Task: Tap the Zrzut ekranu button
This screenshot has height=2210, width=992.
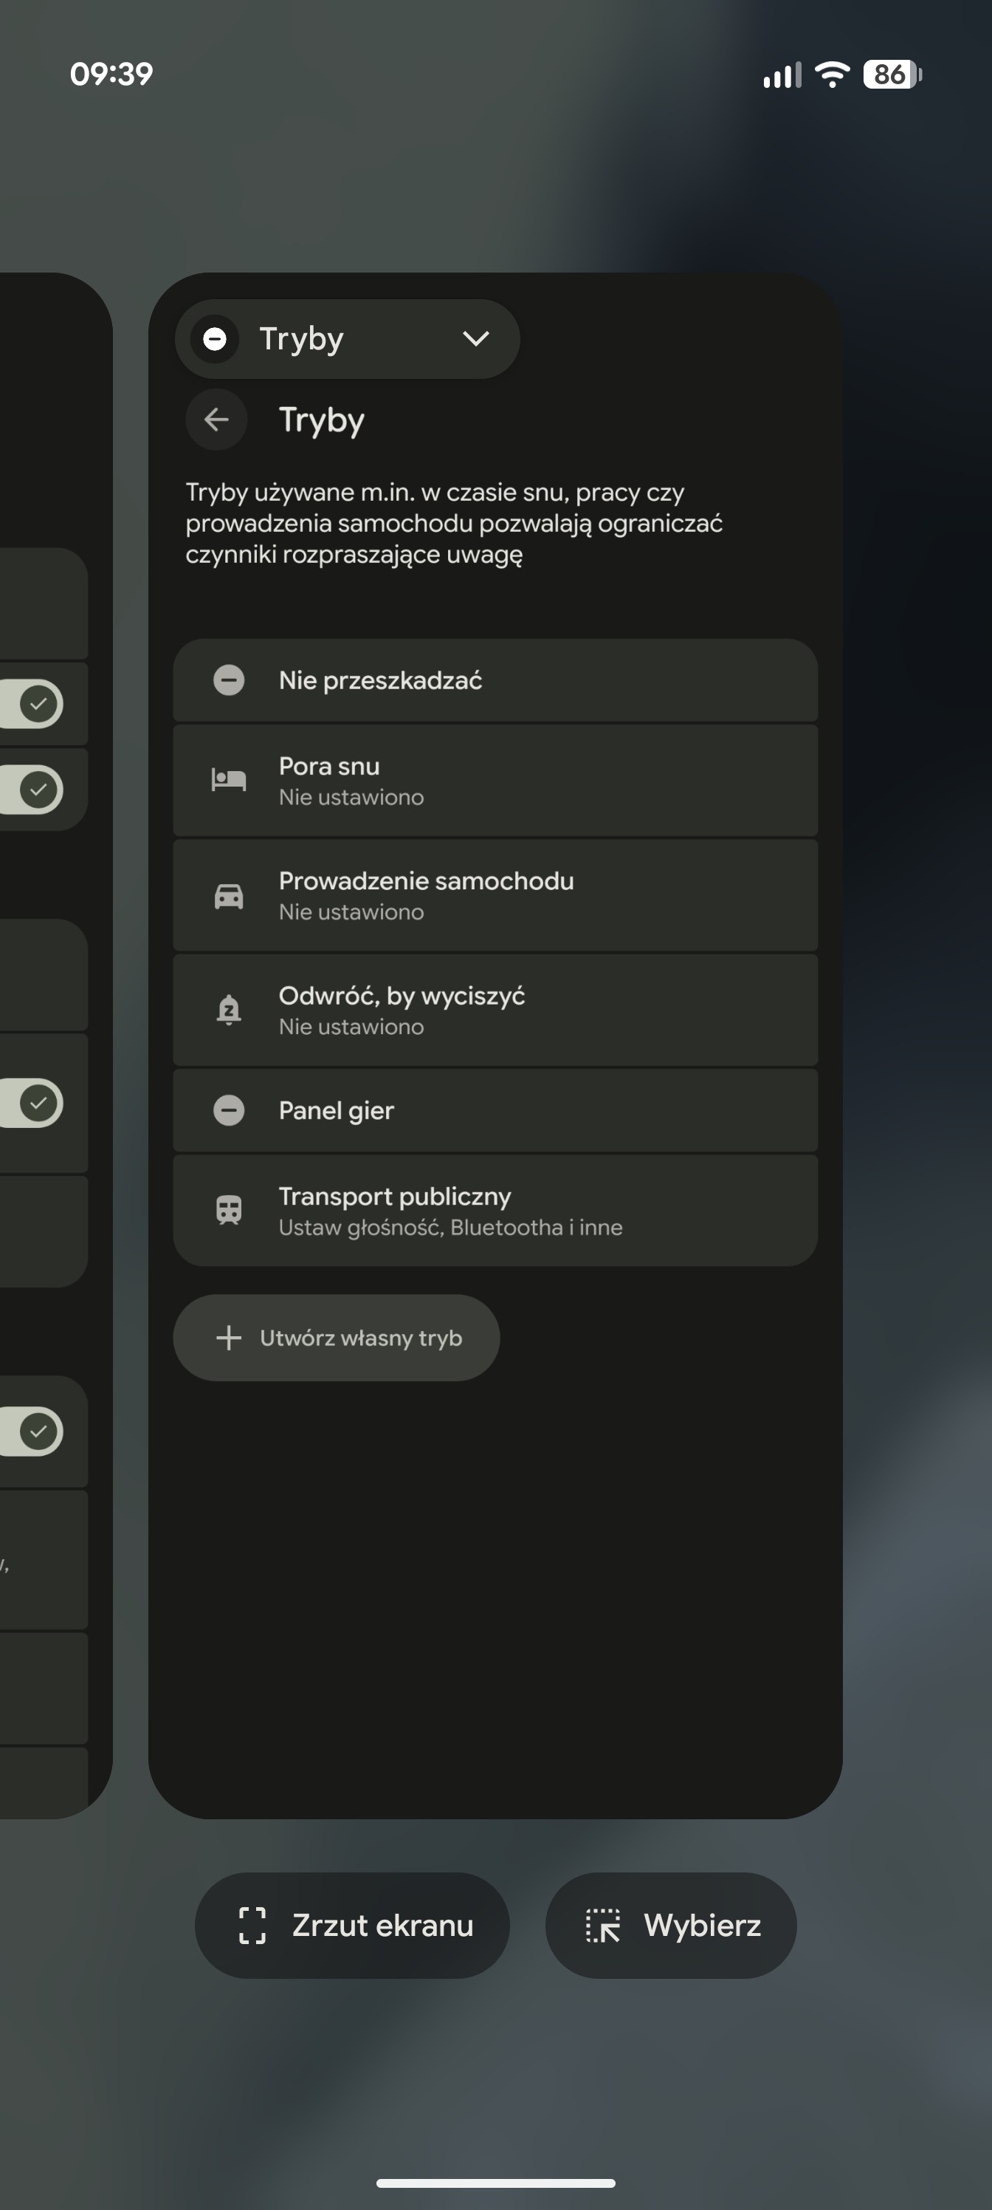Action: [x=352, y=1925]
